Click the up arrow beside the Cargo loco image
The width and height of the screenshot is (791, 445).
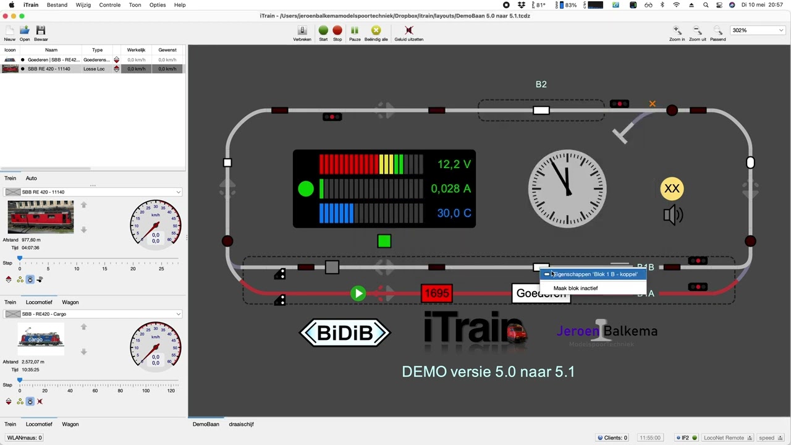(83, 327)
